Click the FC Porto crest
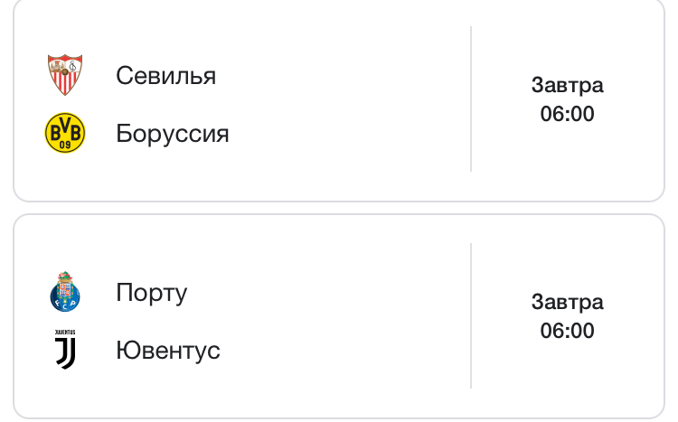 point(65,292)
